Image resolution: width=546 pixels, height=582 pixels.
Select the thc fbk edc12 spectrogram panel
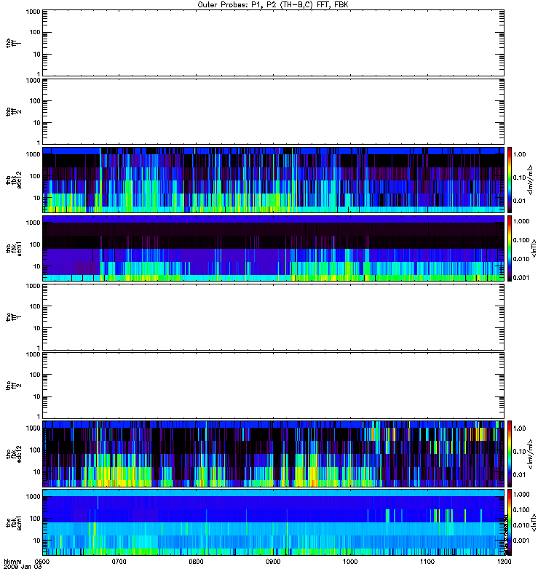click(x=273, y=453)
